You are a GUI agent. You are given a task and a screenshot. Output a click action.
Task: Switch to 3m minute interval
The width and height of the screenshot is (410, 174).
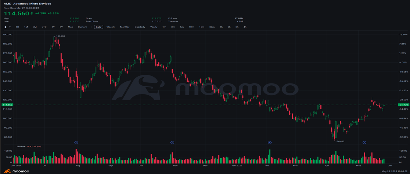point(173,27)
